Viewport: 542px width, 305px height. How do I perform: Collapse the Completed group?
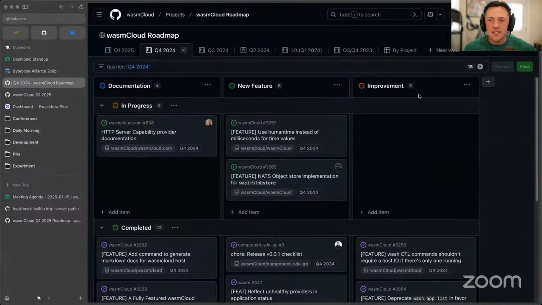point(102,227)
